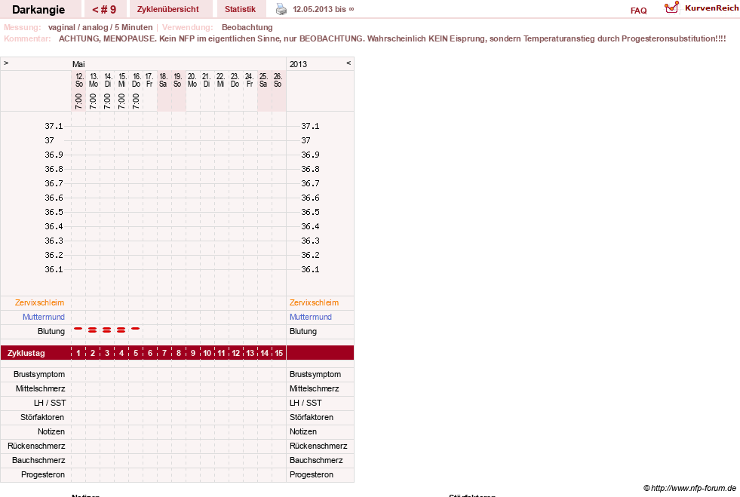Select the 12. So date column header
Image resolution: width=740 pixels, height=497 pixels.
79,80
